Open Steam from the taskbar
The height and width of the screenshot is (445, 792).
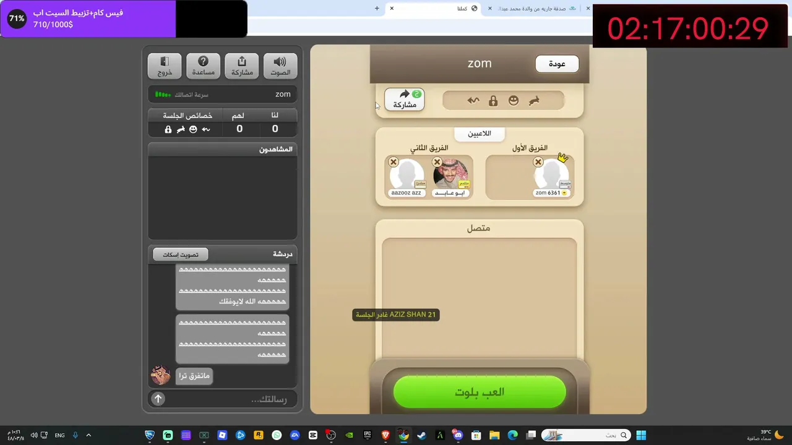point(421,435)
